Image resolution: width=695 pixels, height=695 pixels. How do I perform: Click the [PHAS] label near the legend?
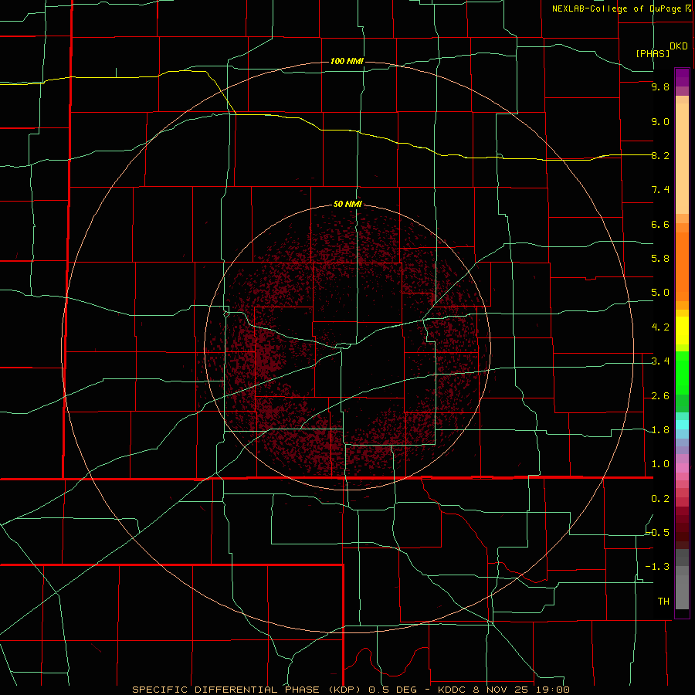tap(653, 53)
